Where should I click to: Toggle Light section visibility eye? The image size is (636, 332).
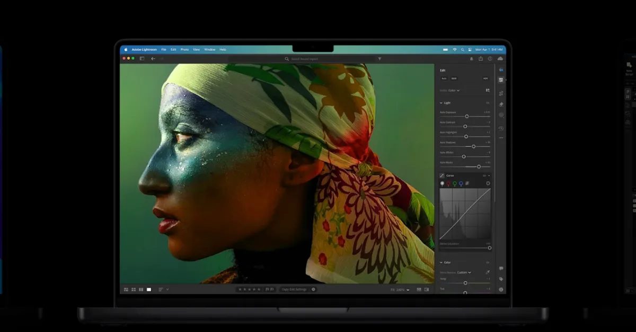click(488, 103)
